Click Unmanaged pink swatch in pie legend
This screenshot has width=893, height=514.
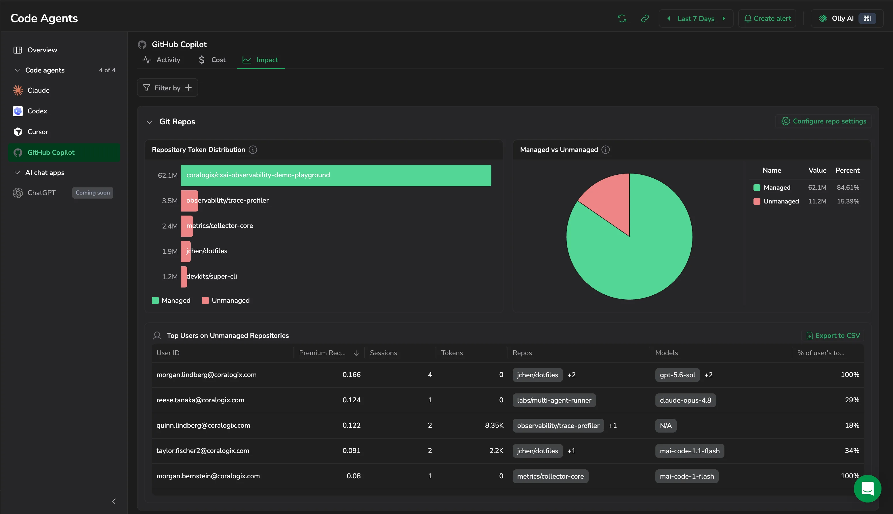(x=756, y=201)
